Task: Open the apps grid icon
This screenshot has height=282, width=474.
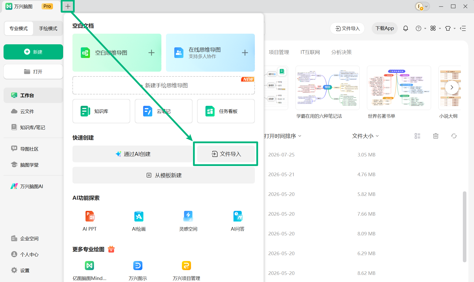Action: [433, 28]
